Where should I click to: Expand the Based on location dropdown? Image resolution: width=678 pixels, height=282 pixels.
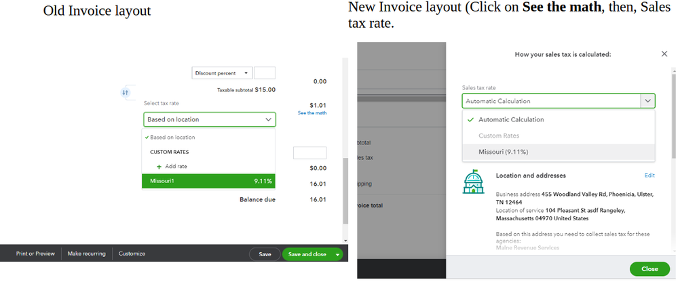(x=209, y=119)
